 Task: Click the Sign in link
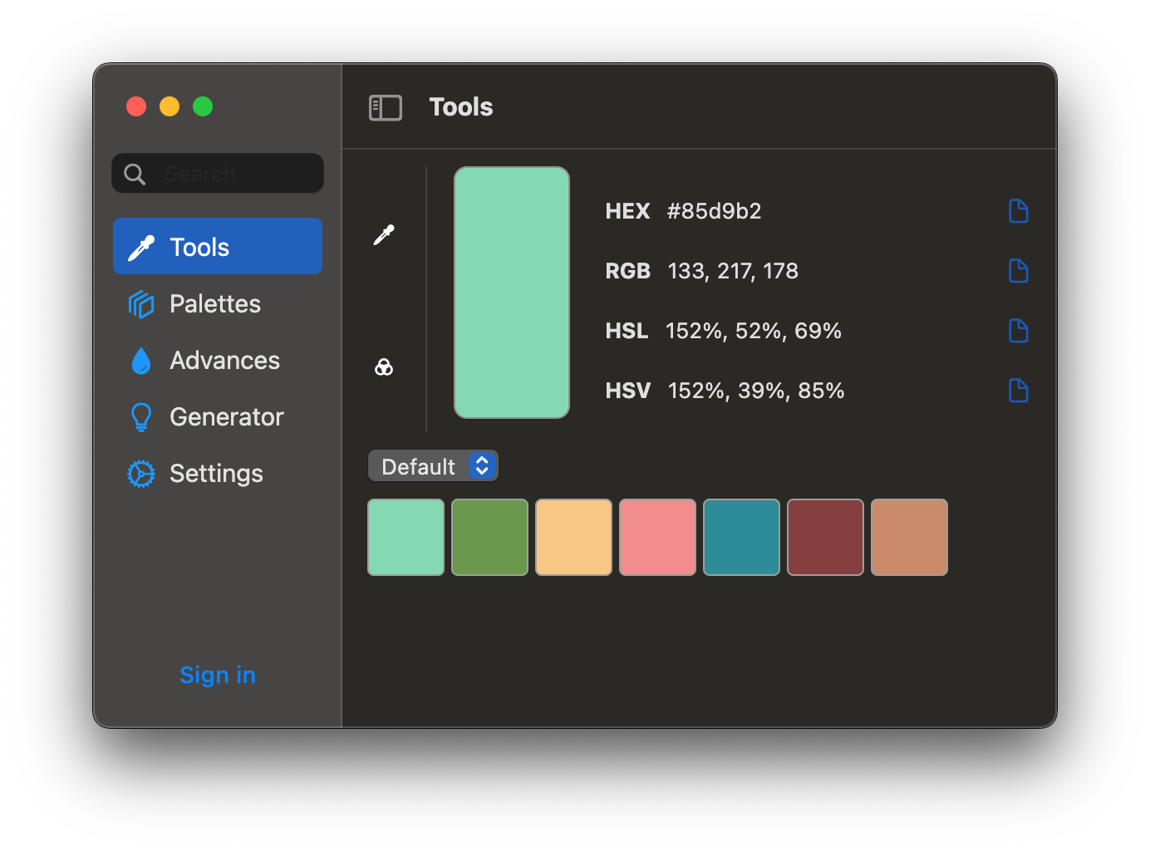click(x=218, y=675)
